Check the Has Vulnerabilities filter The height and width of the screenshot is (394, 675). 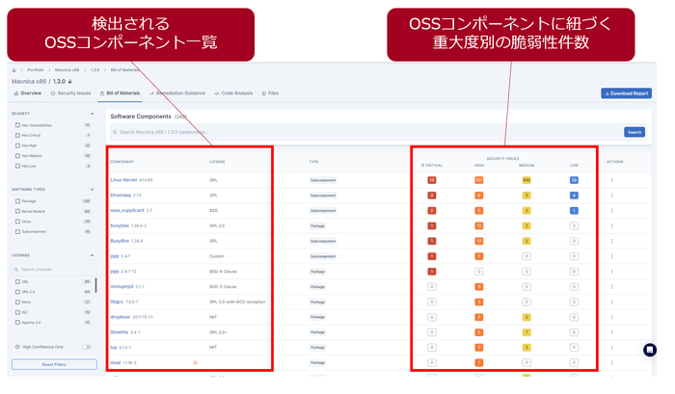15,125
